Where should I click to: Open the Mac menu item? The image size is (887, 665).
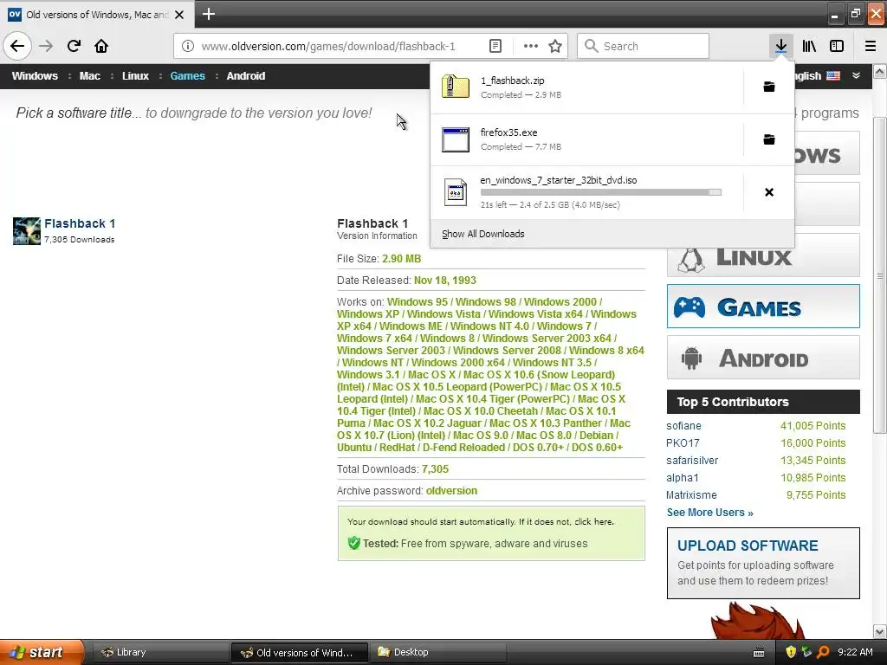tap(89, 76)
